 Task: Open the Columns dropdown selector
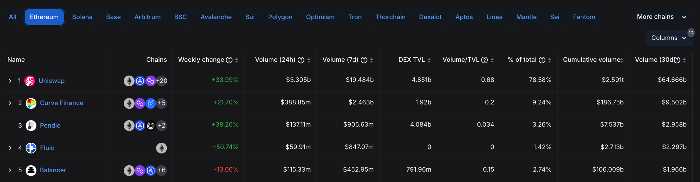(669, 38)
